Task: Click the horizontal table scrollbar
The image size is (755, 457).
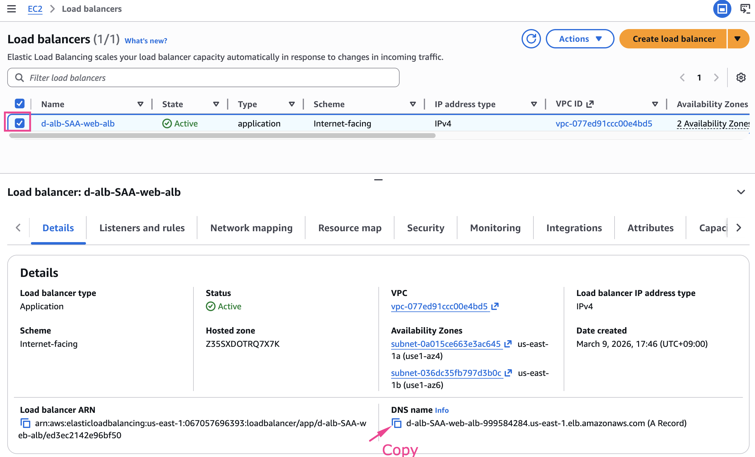Action: (222, 136)
